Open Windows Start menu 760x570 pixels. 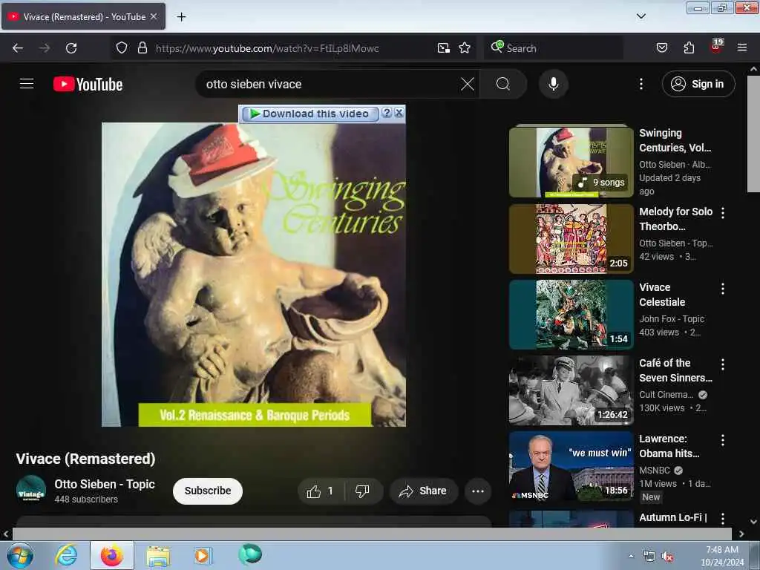[20, 555]
